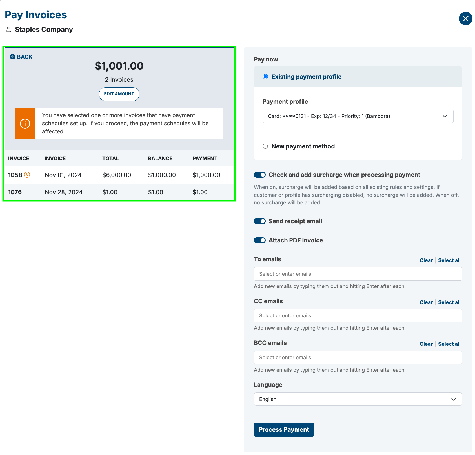Select all CC emails
This screenshot has height=455, width=475.
(449, 302)
